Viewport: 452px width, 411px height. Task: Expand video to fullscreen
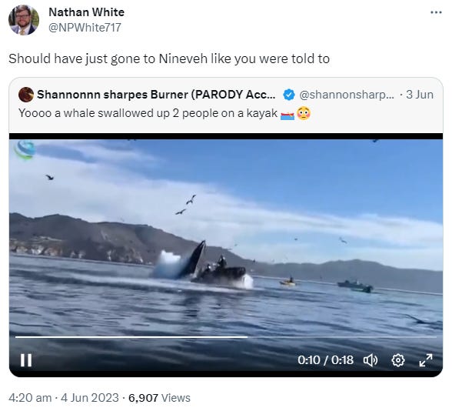426,360
